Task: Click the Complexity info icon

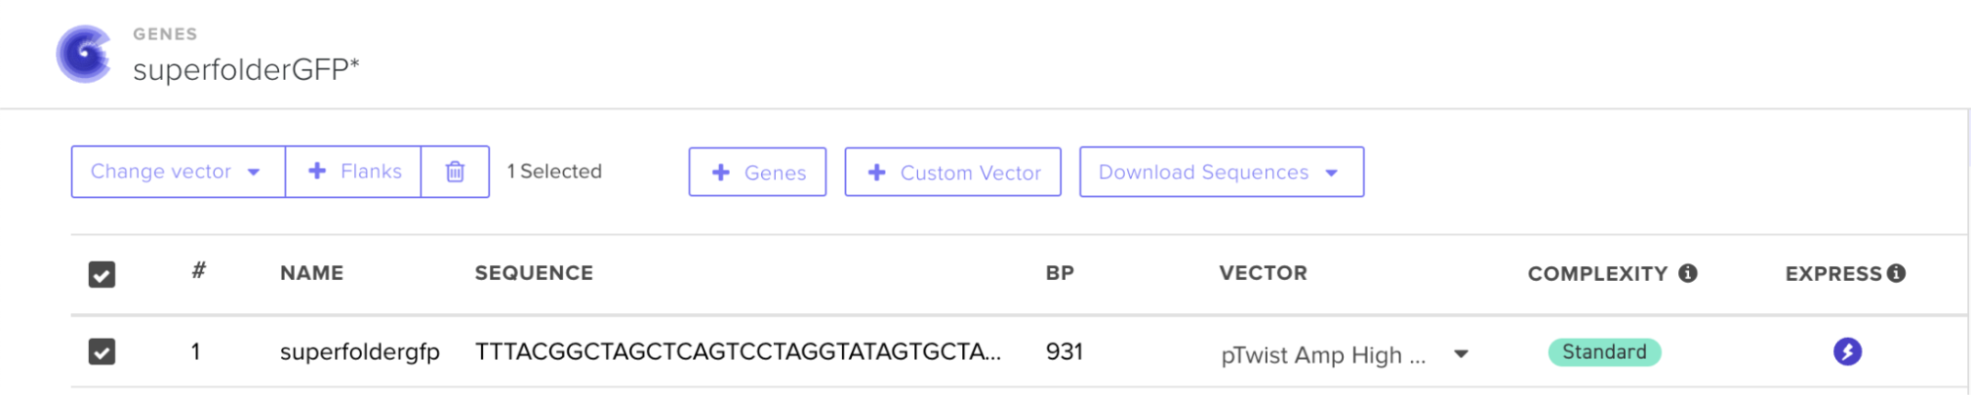Action: pyautogui.click(x=1688, y=273)
